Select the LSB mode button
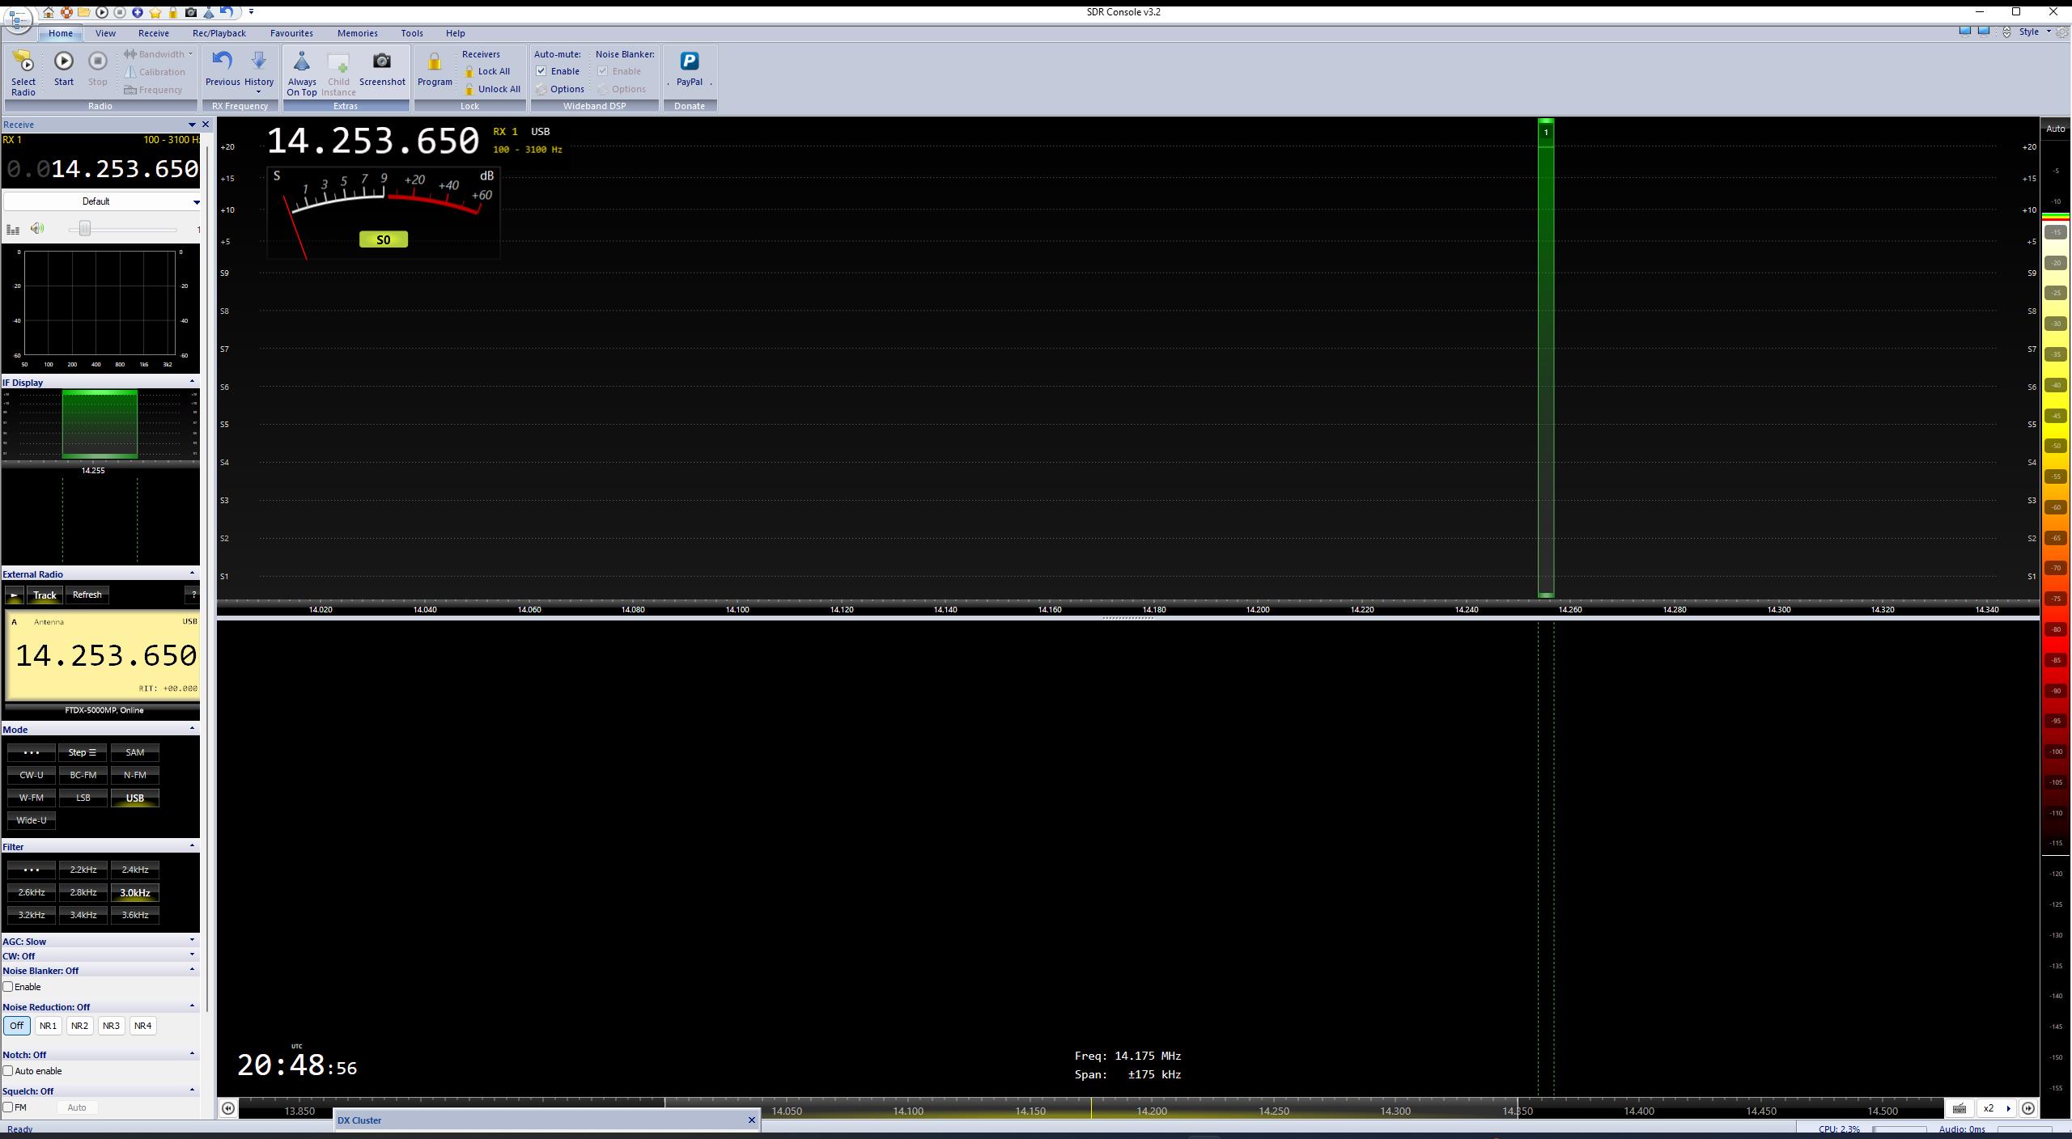Screen dimensions: 2072x1139 (x=83, y=798)
